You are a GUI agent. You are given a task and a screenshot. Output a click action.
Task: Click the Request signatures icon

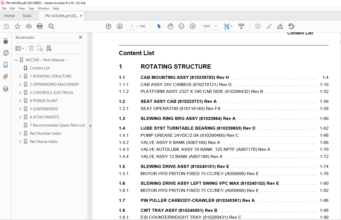[292, 26]
